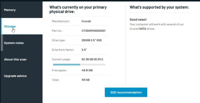Click the 101 GB total value
Viewport: 200px width, 103px height.
[85, 80]
